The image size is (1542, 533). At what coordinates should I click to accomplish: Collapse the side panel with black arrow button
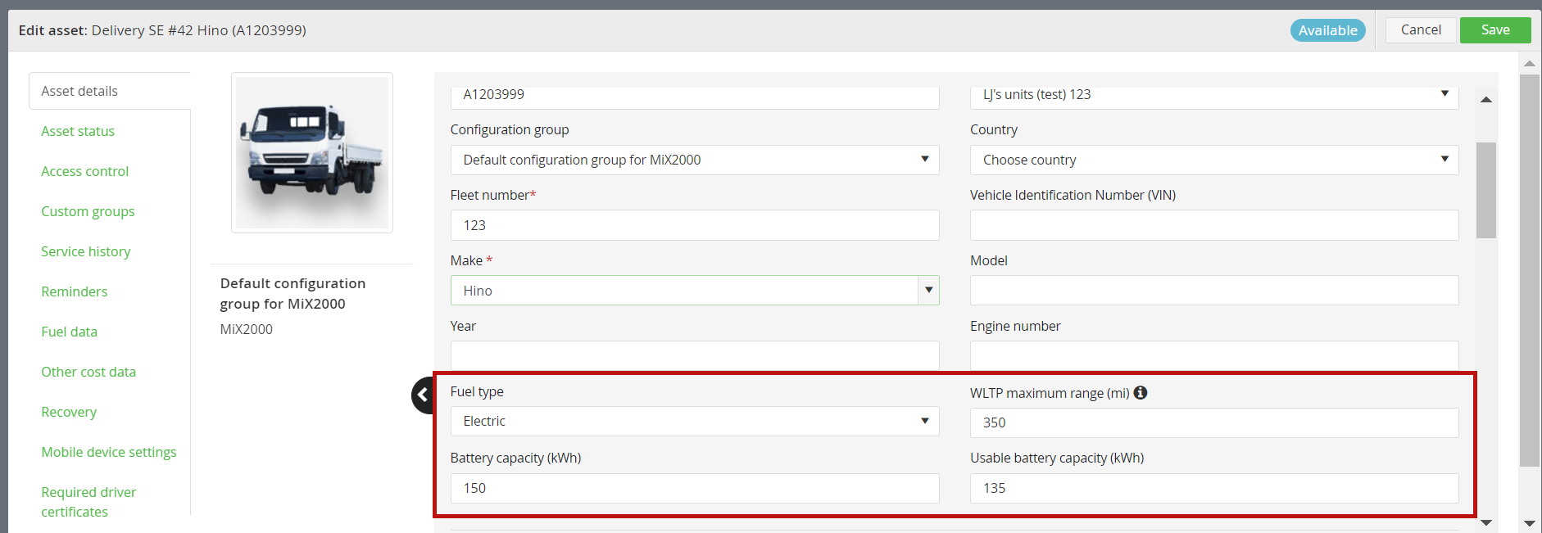click(423, 395)
